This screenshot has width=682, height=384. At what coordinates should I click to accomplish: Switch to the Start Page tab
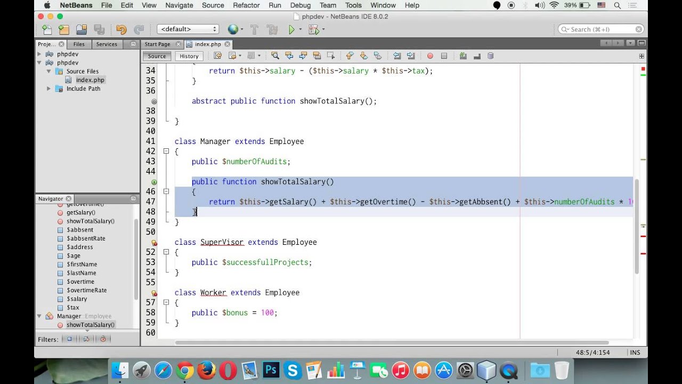[158, 44]
